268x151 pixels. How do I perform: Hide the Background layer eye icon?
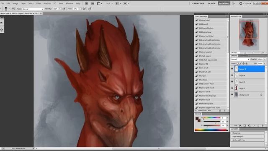[x=232, y=95]
